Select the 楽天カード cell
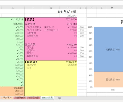The image size is (123, 102). pos(49,27)
